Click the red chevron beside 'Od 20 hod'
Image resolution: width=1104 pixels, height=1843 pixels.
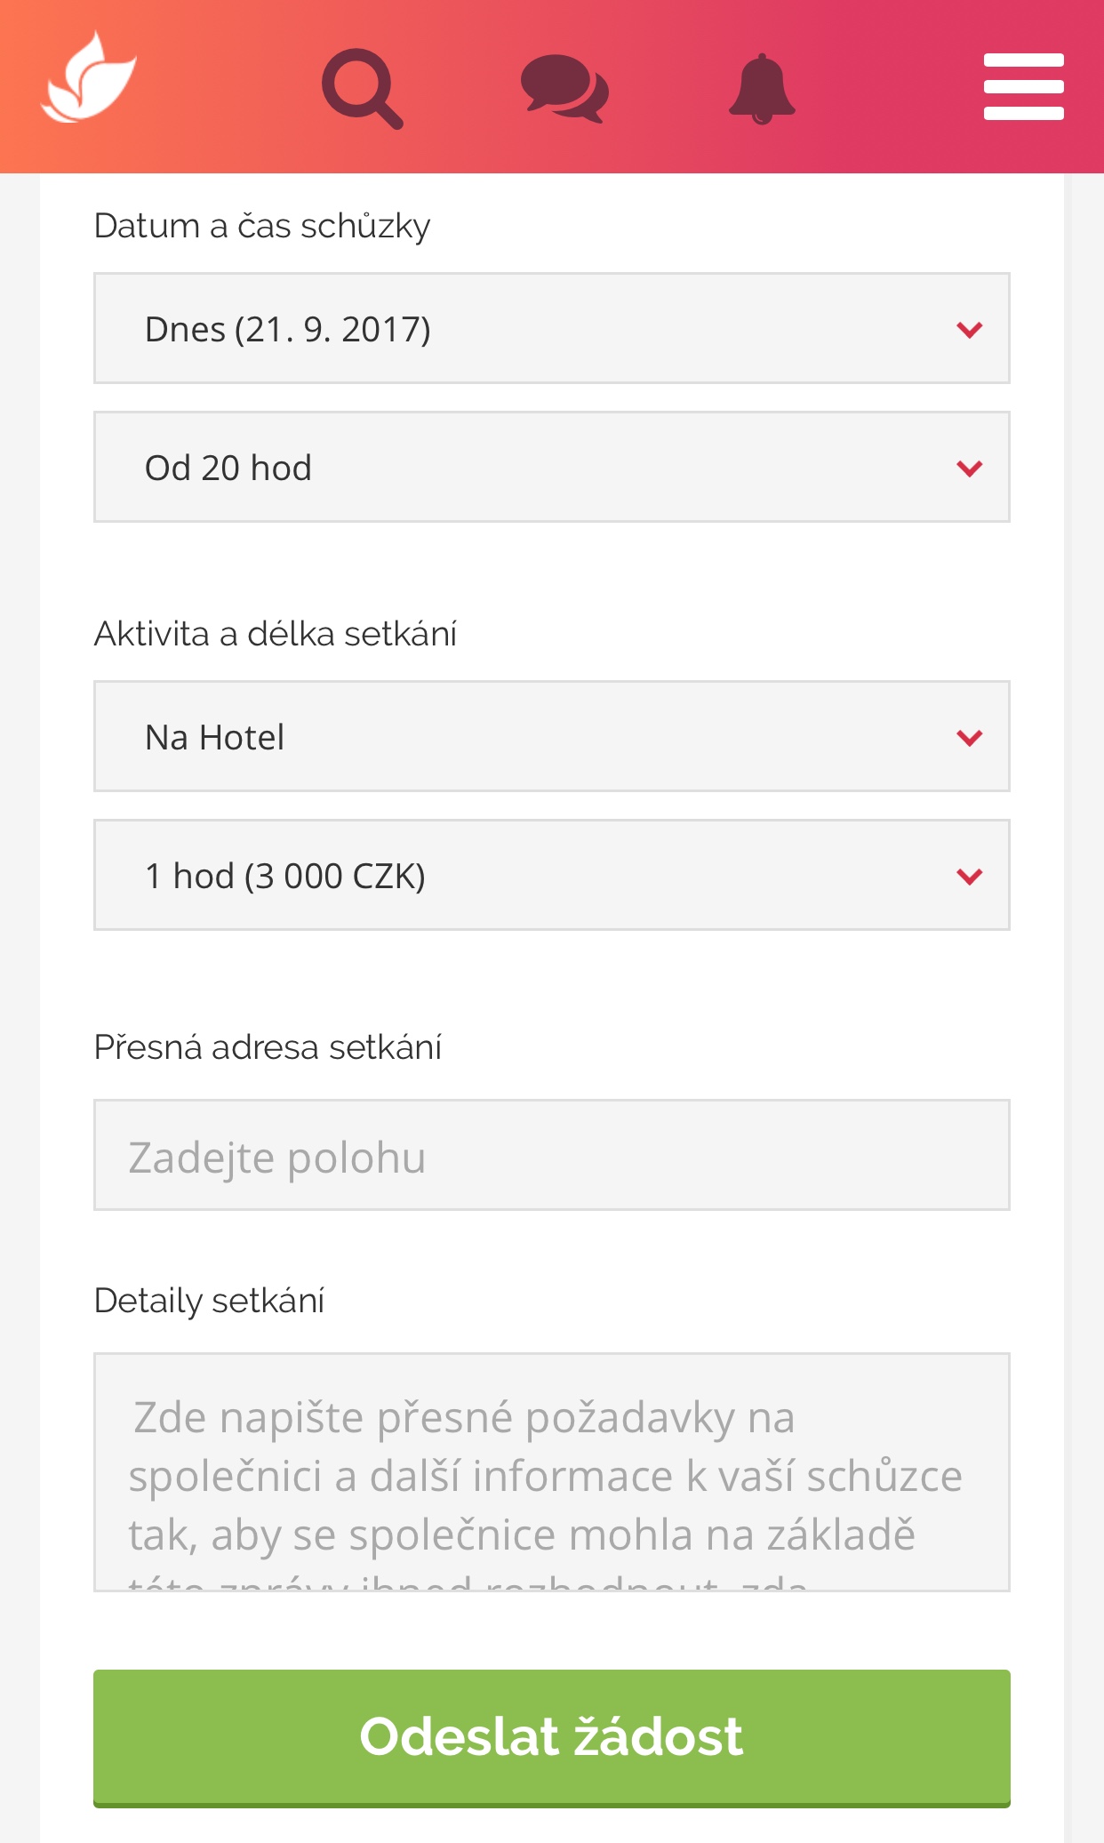point(969,469)
